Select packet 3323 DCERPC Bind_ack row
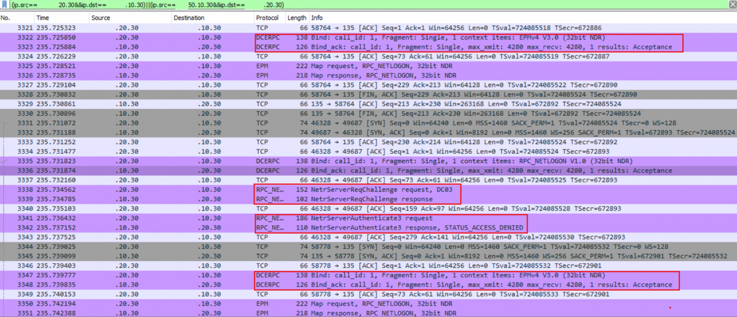The width and height of the screenshot is (737, 317). 368,47
